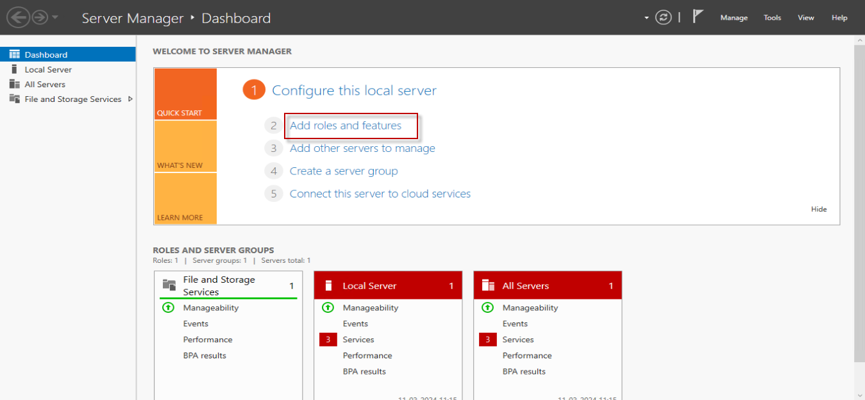
Task: Open the Learn More tile
Action: pyautogui.click(x=185, y=199)
